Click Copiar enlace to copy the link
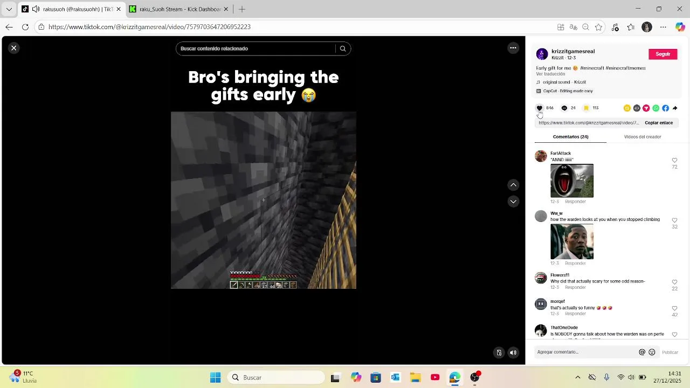 pyautogui.click(x=659, y=123)
